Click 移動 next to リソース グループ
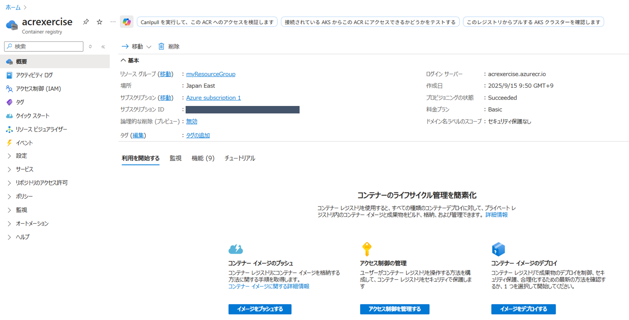629x320 pixels. 165,74
